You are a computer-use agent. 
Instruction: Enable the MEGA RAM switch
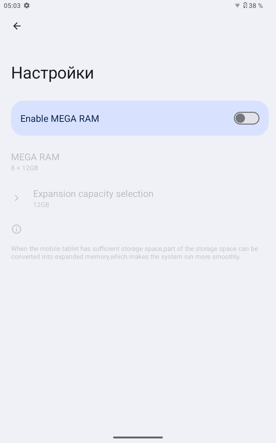coord(246,118)
